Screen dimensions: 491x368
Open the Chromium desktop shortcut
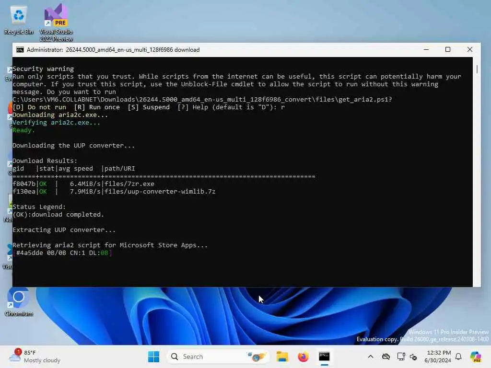[19, 302]
